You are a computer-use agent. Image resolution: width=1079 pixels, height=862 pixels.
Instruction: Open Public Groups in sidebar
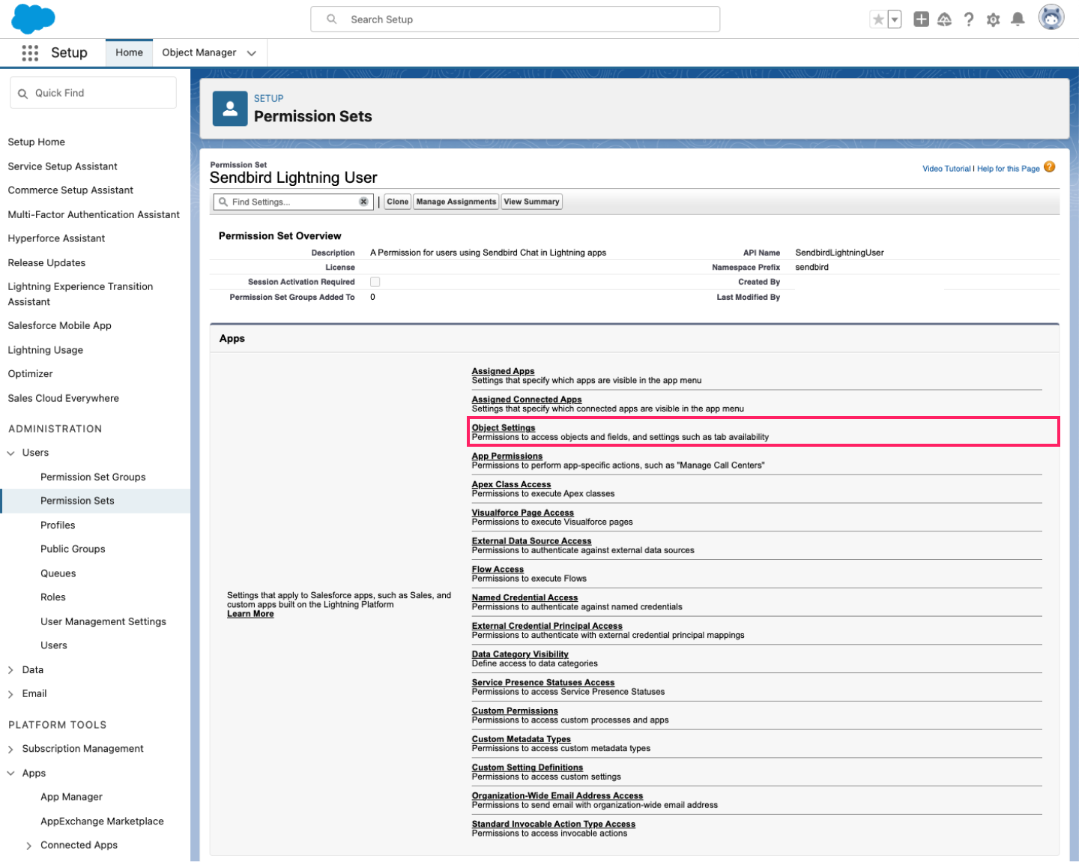(x=73, y=549)
